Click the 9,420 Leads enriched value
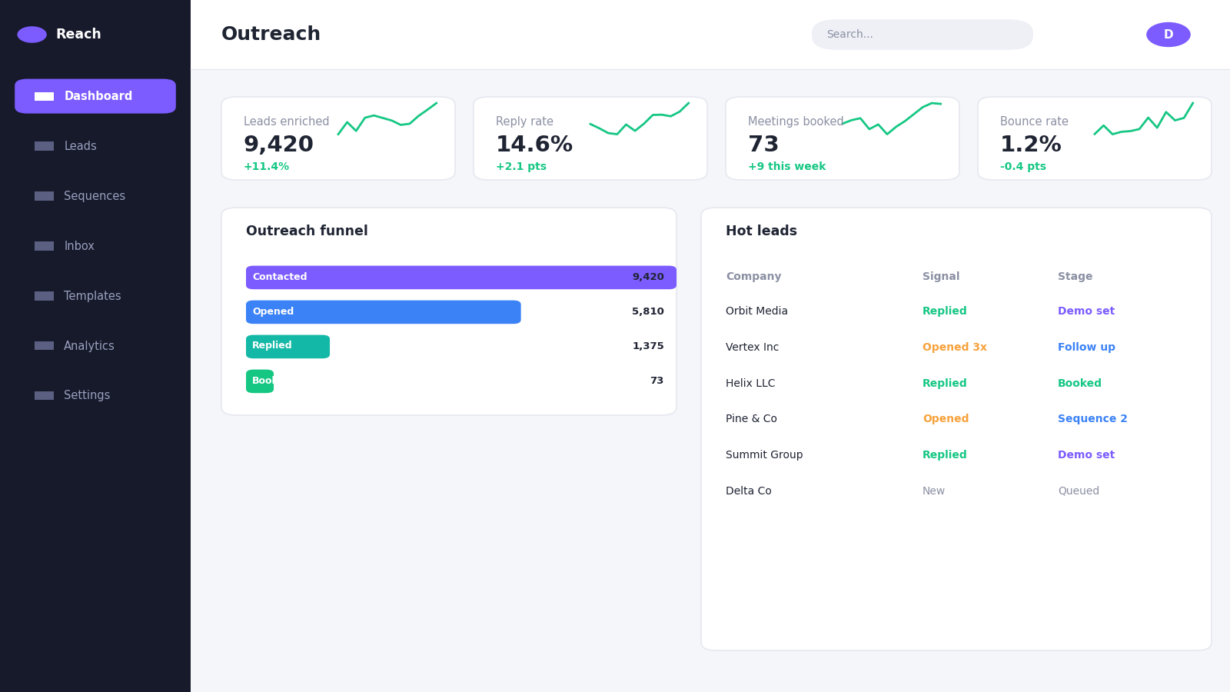1230x692 pixels. click(278, 145)
